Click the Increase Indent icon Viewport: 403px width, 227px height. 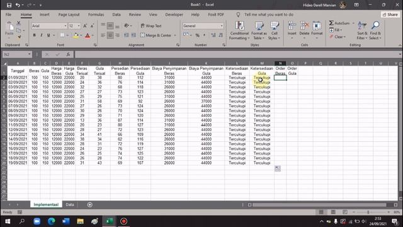click(x=133, y=35)
